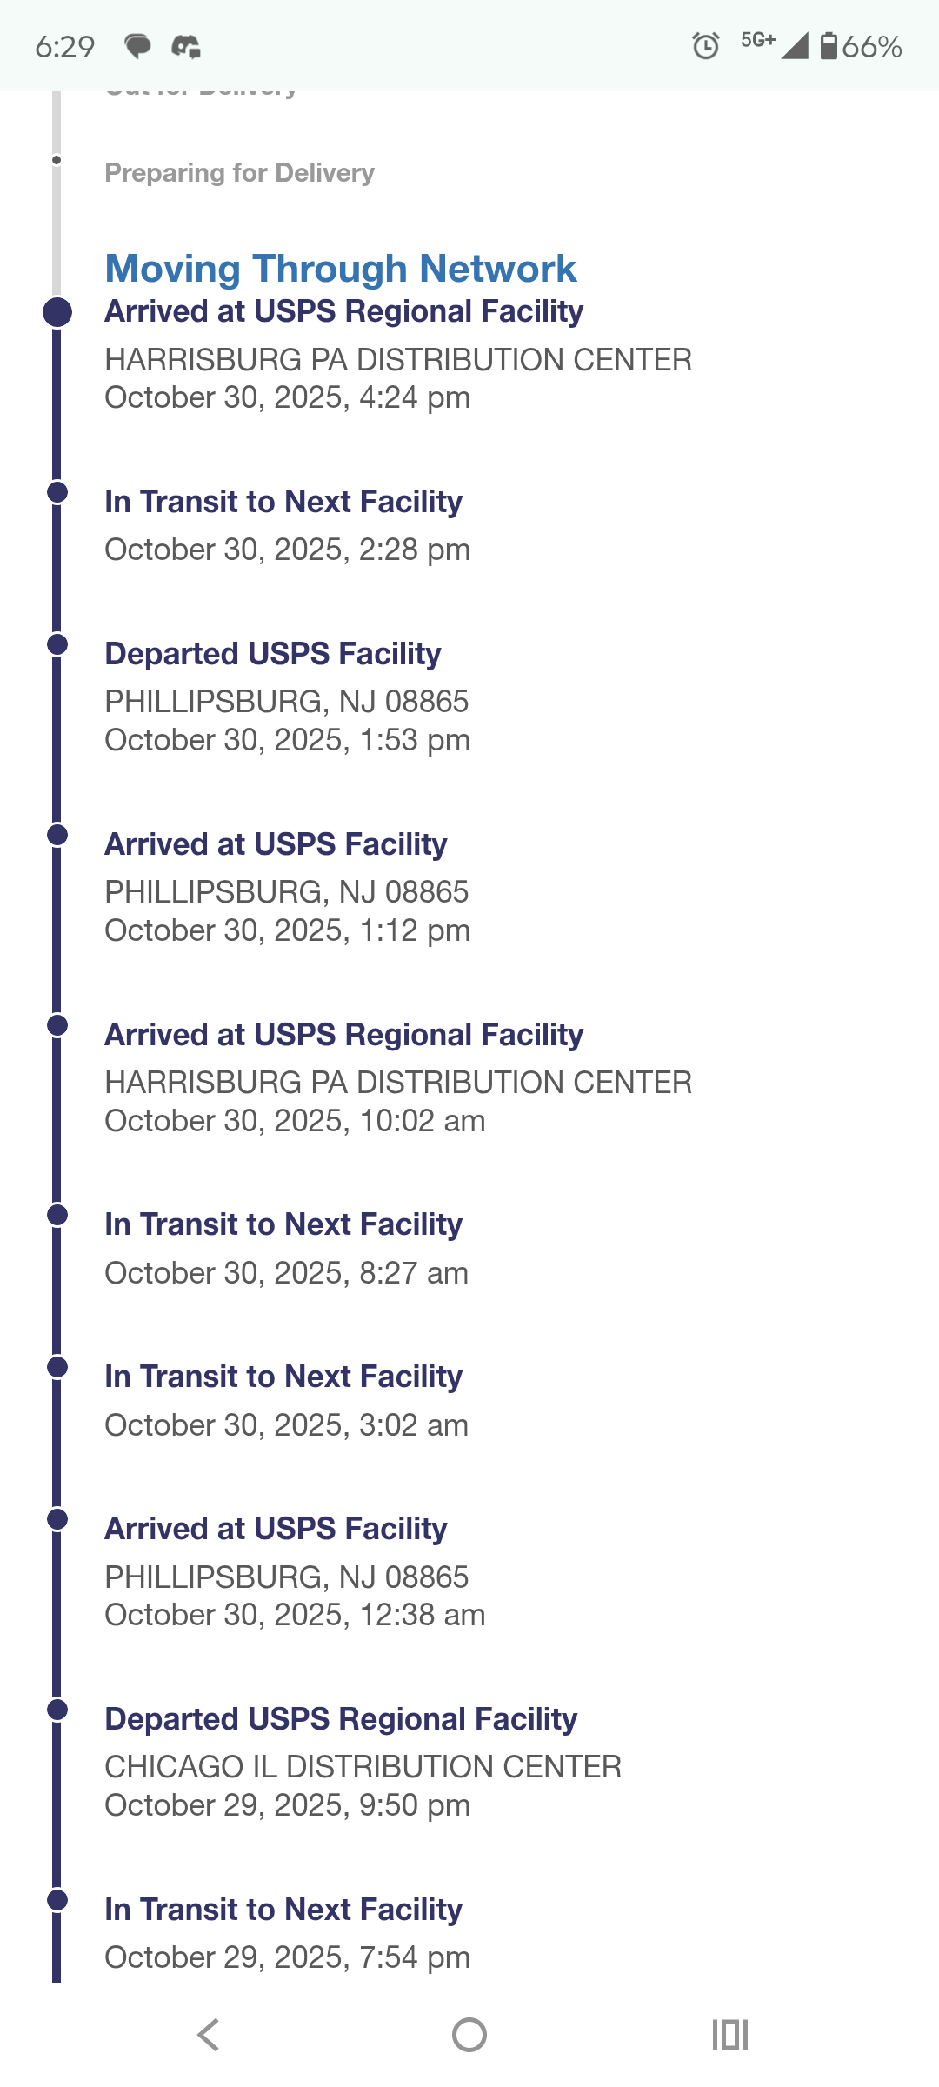Tap the Discord notification icon in status bar
939x2087 pixels.
tap(186, 46)
